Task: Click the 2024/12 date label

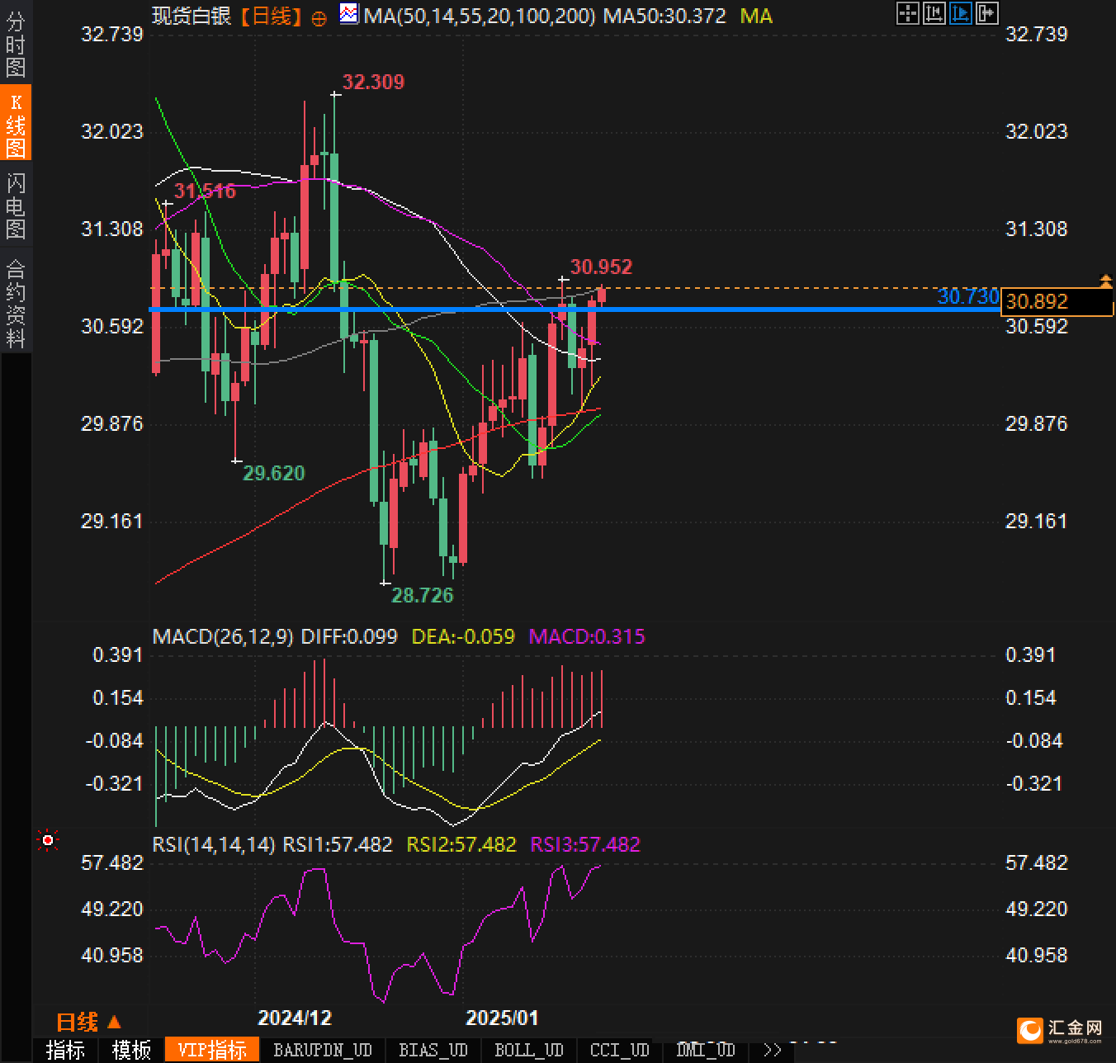Action: (x=295, y=1018)
